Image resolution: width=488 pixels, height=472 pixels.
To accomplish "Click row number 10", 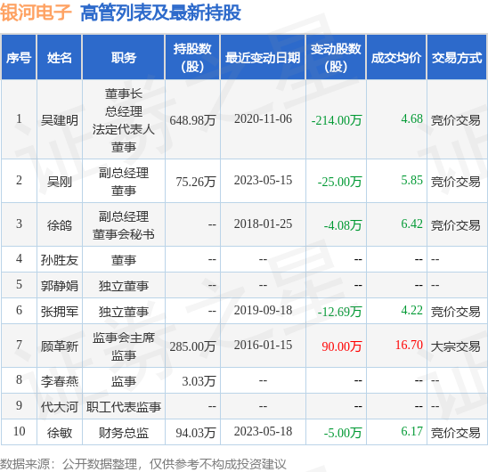I will pyautogui.click(x=19, y=431).
